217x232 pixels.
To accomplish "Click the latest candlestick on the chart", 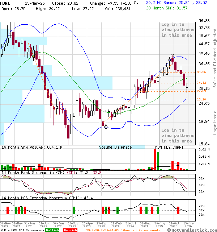I will click(187, 86).
